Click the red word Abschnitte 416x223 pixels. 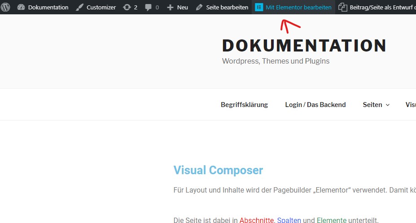click(x=256, y=220)
